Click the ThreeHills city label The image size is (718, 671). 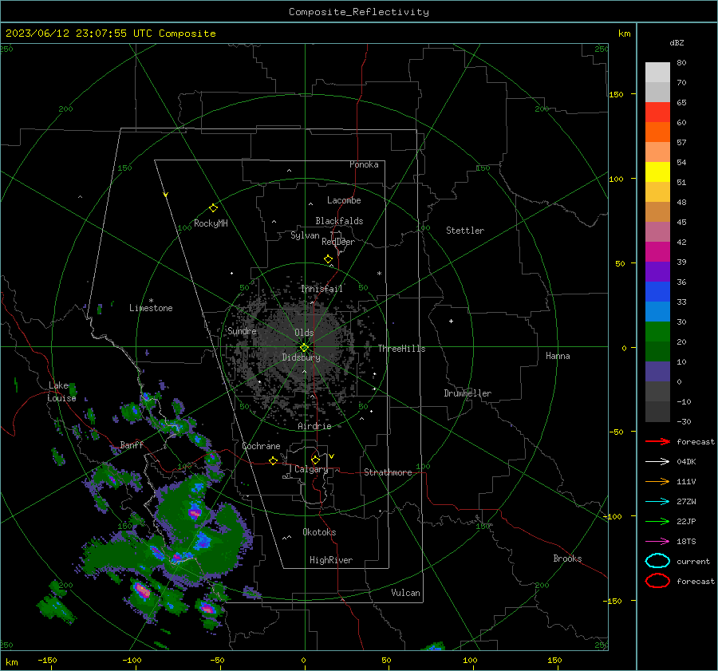coord(401,349)
